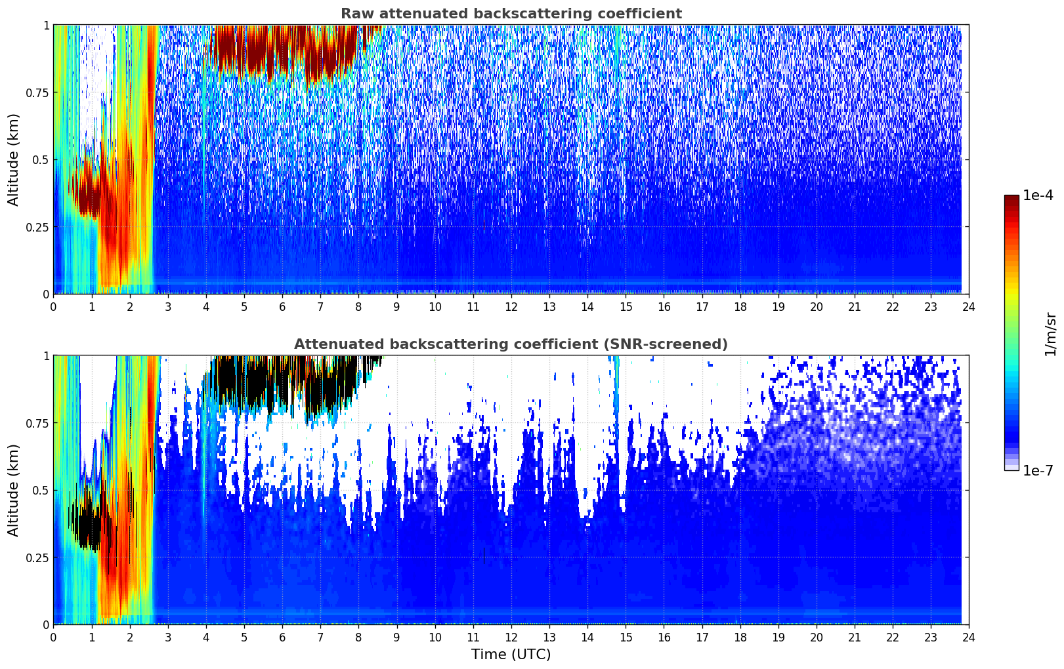Click altitude tick '0.75' of the SNR-screened plot

coord(37,423)
